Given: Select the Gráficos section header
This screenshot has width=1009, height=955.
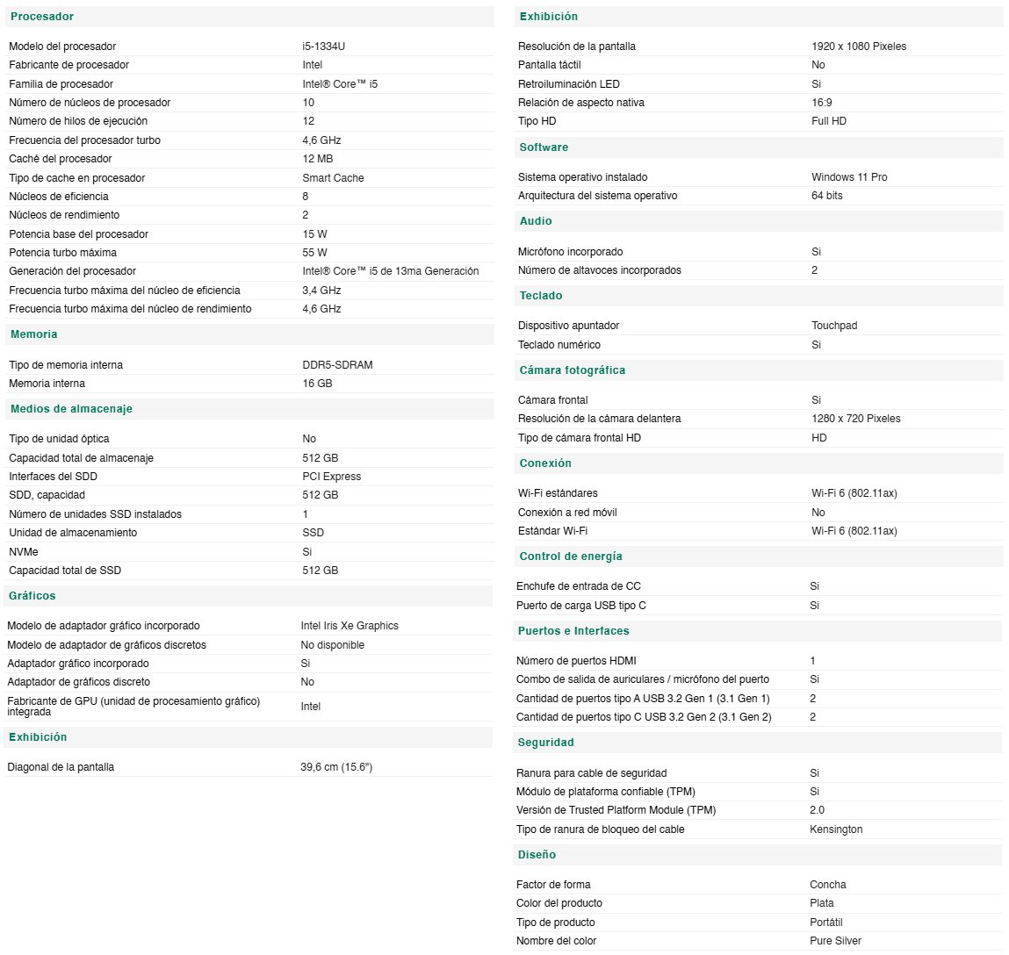Looking at the screenshot, I should pos(32,596).
